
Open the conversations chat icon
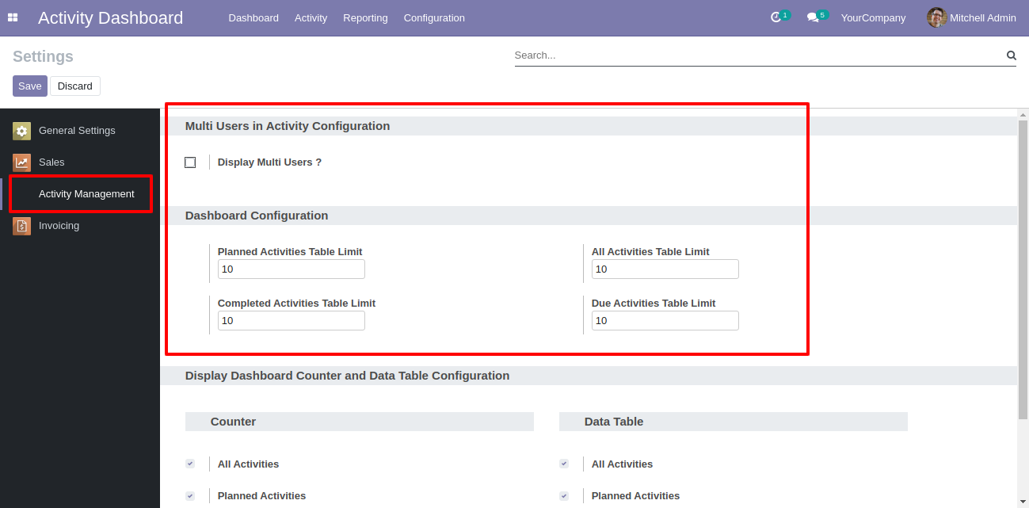coord(817,17)
